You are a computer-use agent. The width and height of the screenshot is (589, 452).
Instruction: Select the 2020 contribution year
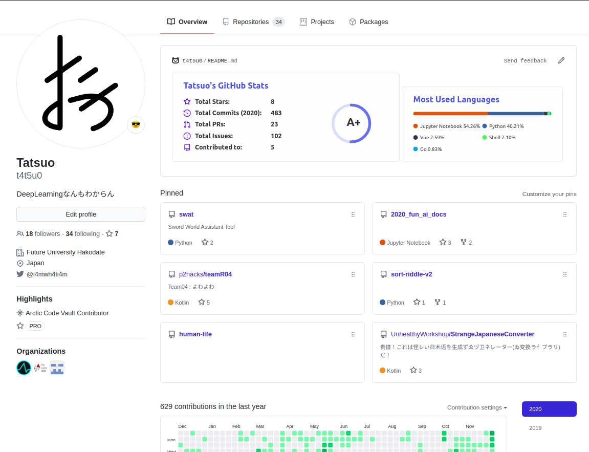pos(549,409)
